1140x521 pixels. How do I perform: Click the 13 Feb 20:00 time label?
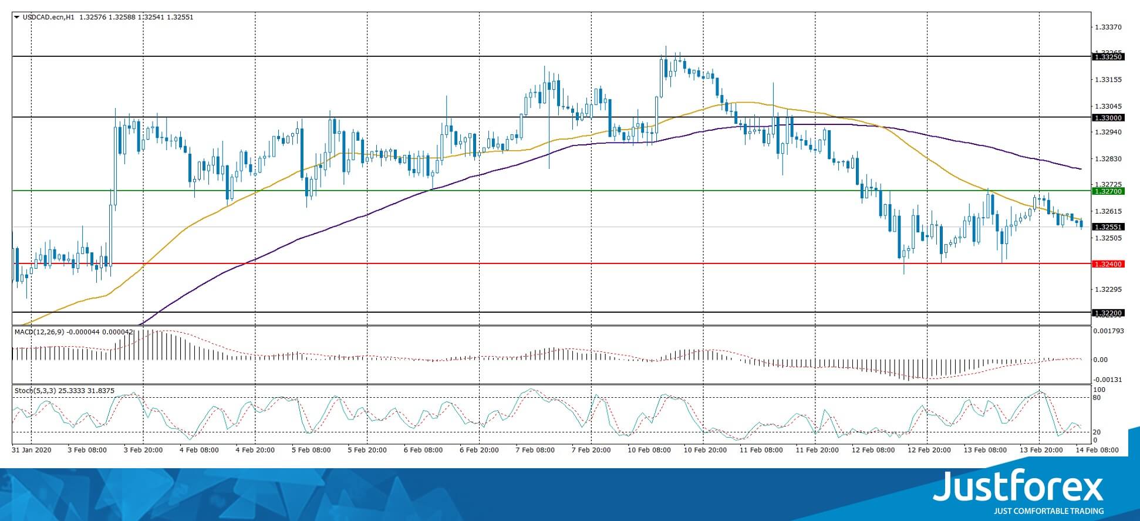coord(1041,450)
